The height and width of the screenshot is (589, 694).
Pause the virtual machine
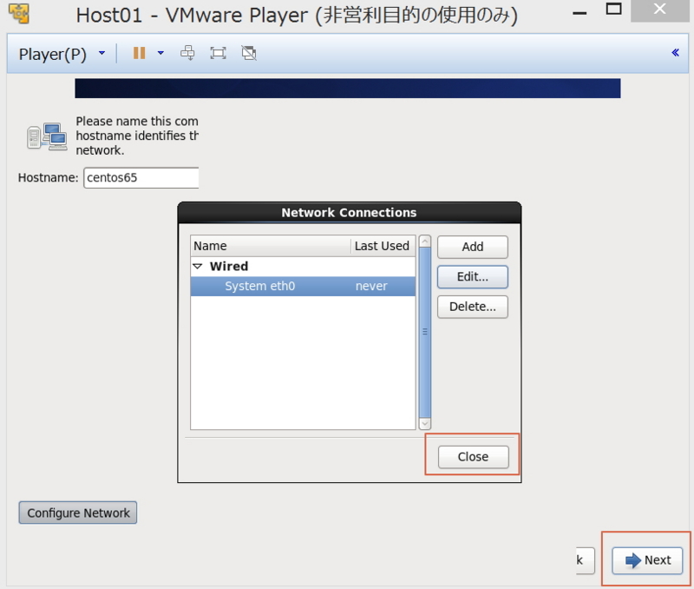coord(139,53)
